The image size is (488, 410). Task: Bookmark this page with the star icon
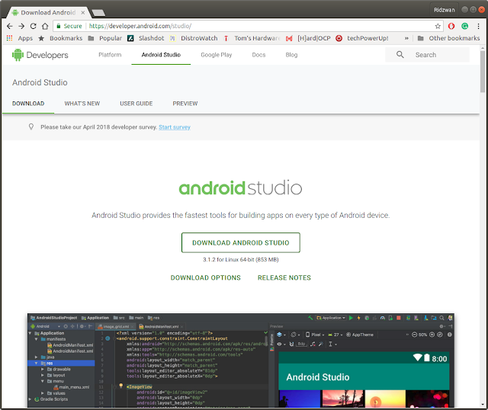pos(438,26)
